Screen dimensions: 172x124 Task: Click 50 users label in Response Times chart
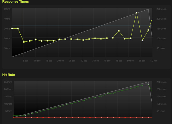coord(161,48)
